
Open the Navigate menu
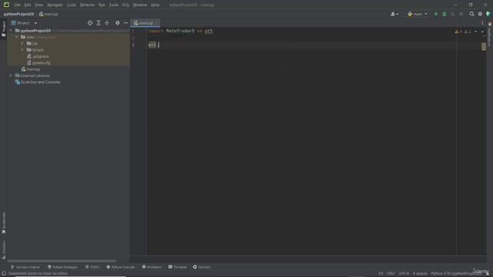(x=55, y=5)
